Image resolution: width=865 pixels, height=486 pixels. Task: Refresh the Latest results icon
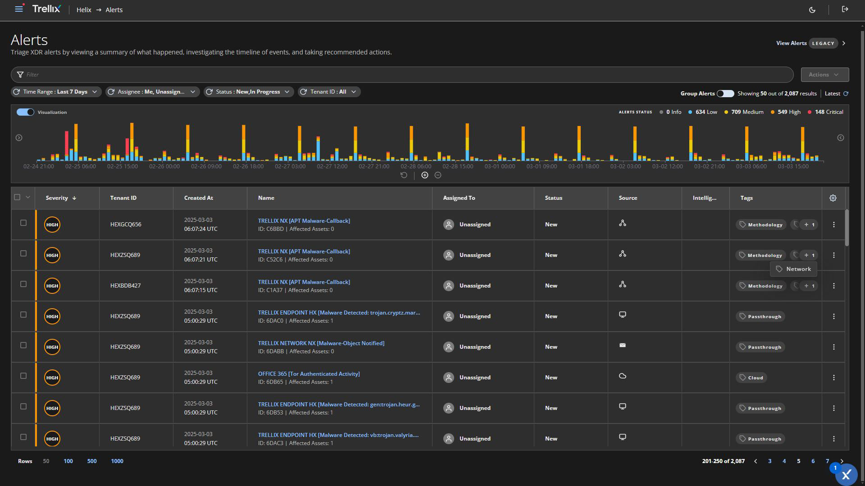(846, 94)
